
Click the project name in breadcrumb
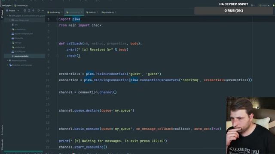[7, 6]
